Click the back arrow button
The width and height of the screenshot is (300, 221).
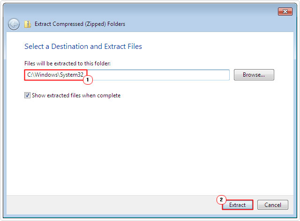pos(14,24)
